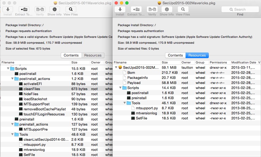Click Install icon in SecUpd2015-002 window
The width and height of the screenshot is (261, 157).
(x=120, y=9)
